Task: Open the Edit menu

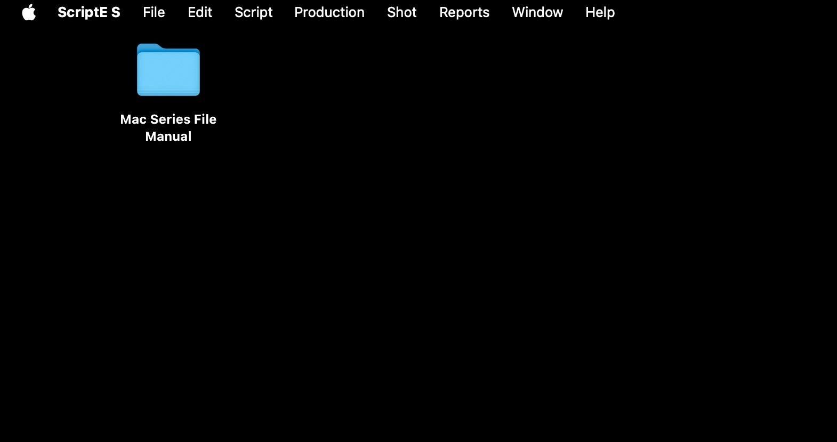Action: pos(200,12)
